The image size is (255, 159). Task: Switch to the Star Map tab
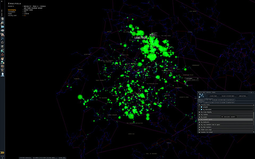point(208,100)
